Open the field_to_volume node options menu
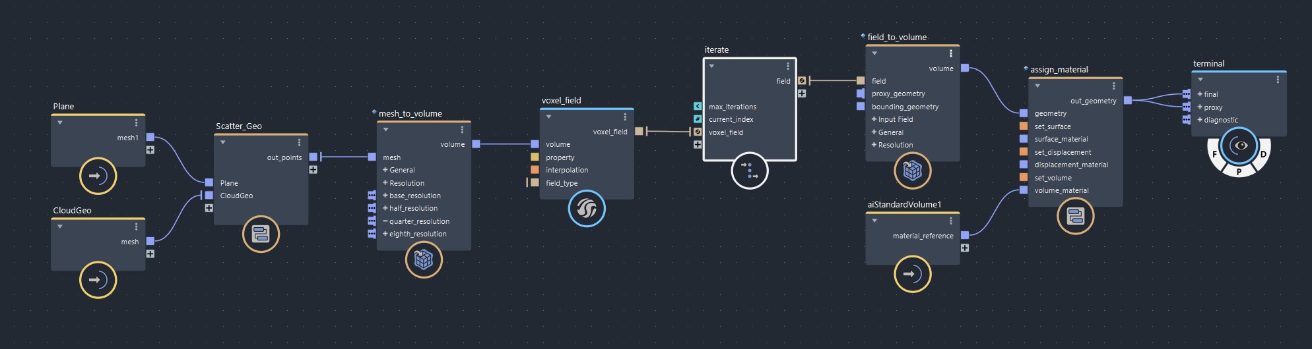 [x=951, y=53]
